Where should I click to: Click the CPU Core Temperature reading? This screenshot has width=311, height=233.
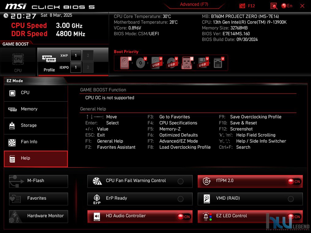click(142, 17)
